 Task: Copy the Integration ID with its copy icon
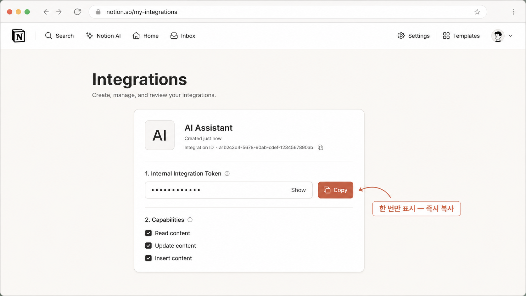click(x=321, y=148)
